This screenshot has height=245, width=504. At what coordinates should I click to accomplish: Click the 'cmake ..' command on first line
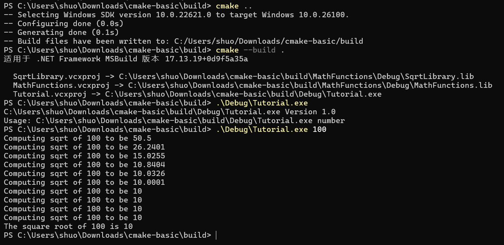[234, 6]
